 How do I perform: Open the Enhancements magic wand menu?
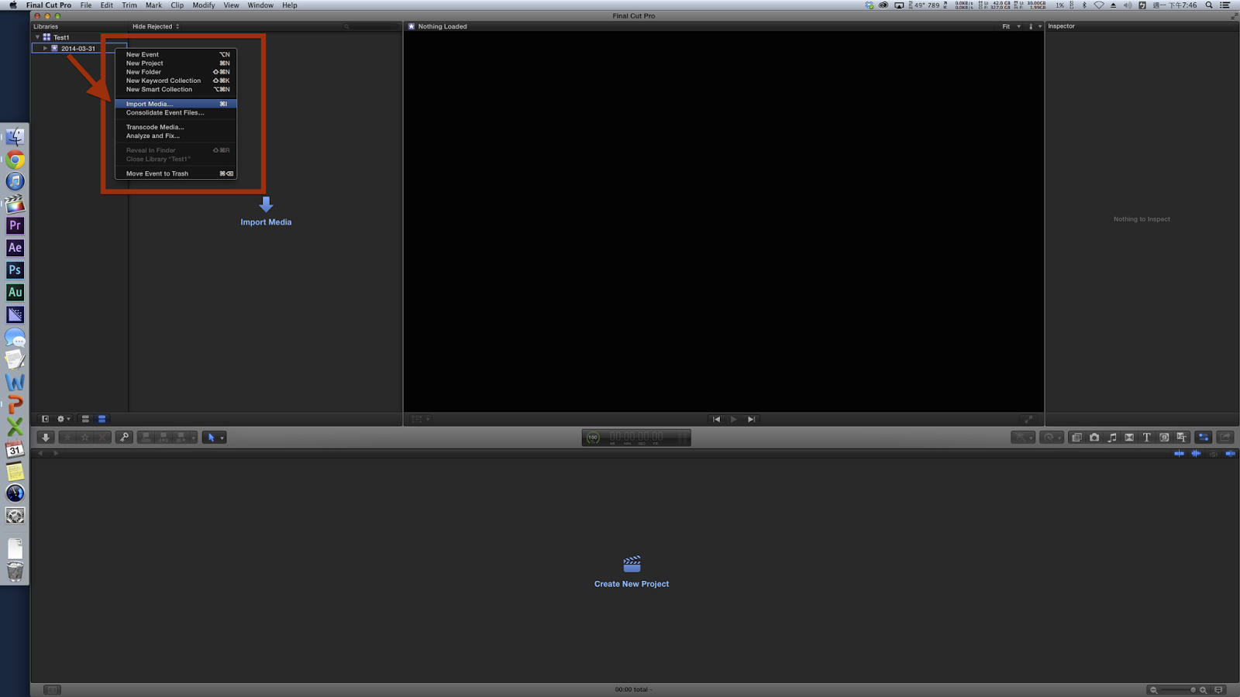point(1023,438)
